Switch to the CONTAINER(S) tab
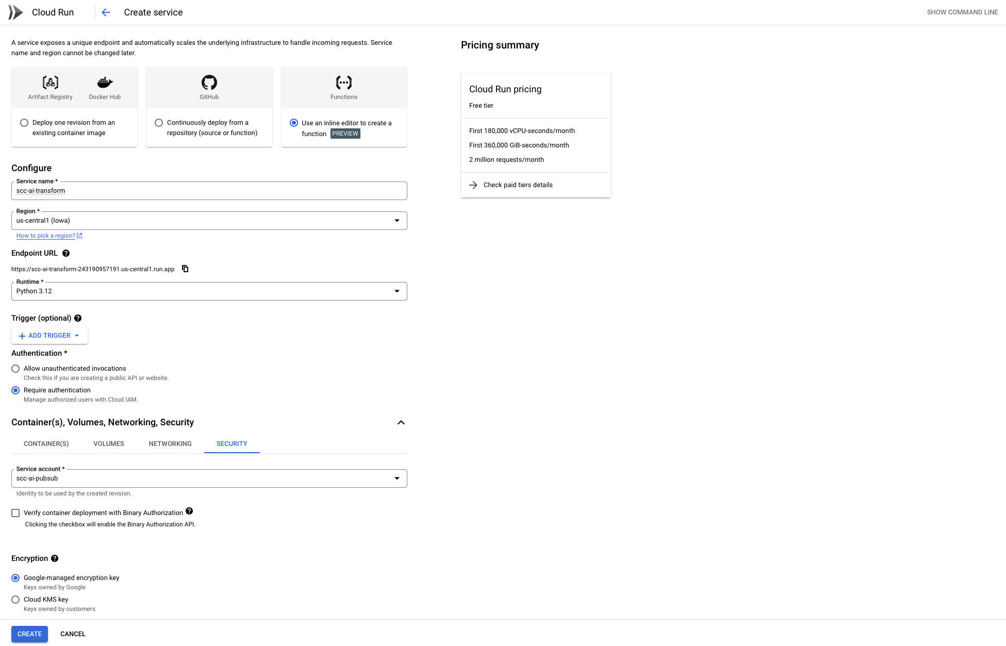This screenshot has height=646, width=1006. [46, 444]
